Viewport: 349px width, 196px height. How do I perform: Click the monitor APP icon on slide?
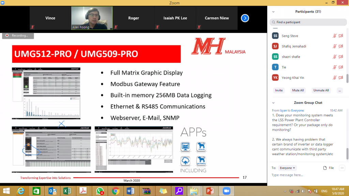pyautogui.click(x=185, y=147)
